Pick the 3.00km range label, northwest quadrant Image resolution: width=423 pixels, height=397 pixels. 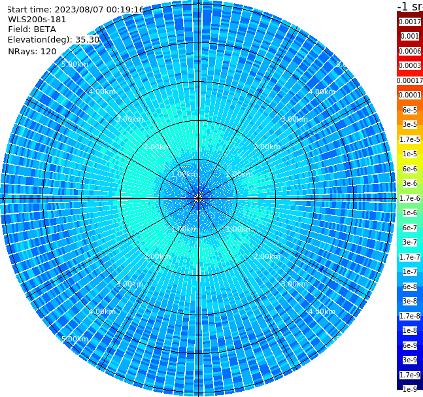pyautogui.click(x=129, y=119)
